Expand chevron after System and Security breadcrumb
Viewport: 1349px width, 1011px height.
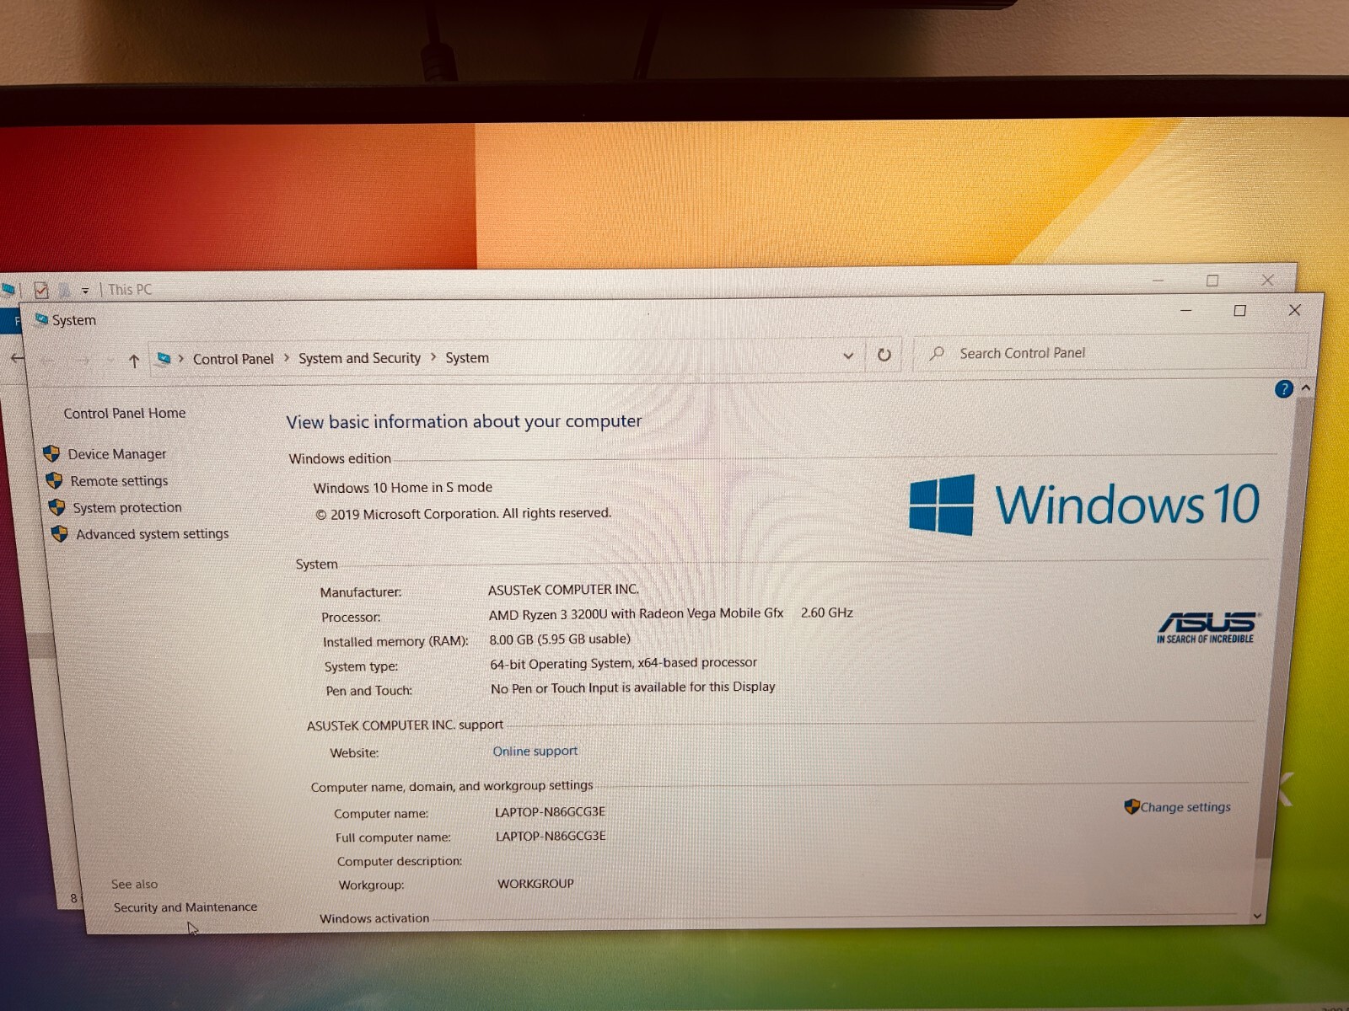(433, 357)
